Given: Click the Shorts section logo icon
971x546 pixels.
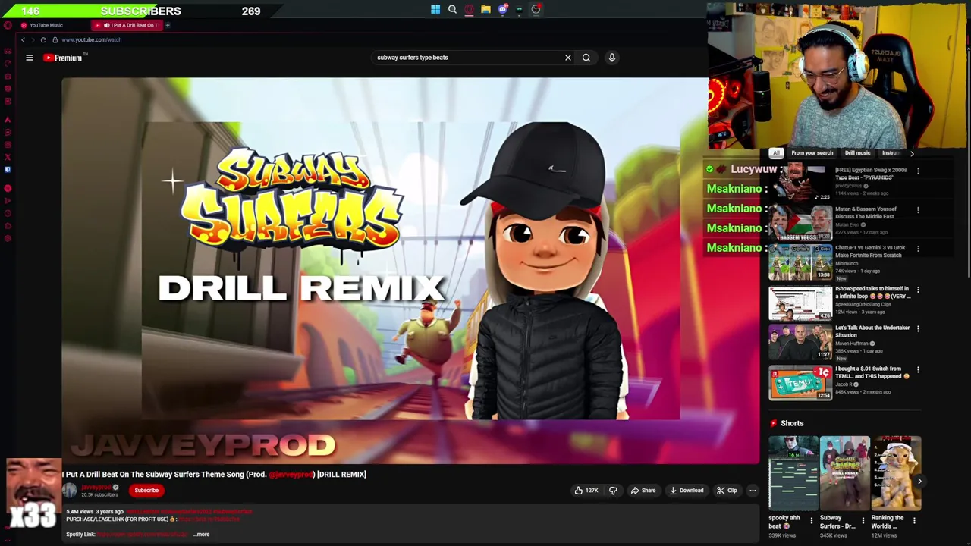Looking at the screenshot, I should coord(774,424).
